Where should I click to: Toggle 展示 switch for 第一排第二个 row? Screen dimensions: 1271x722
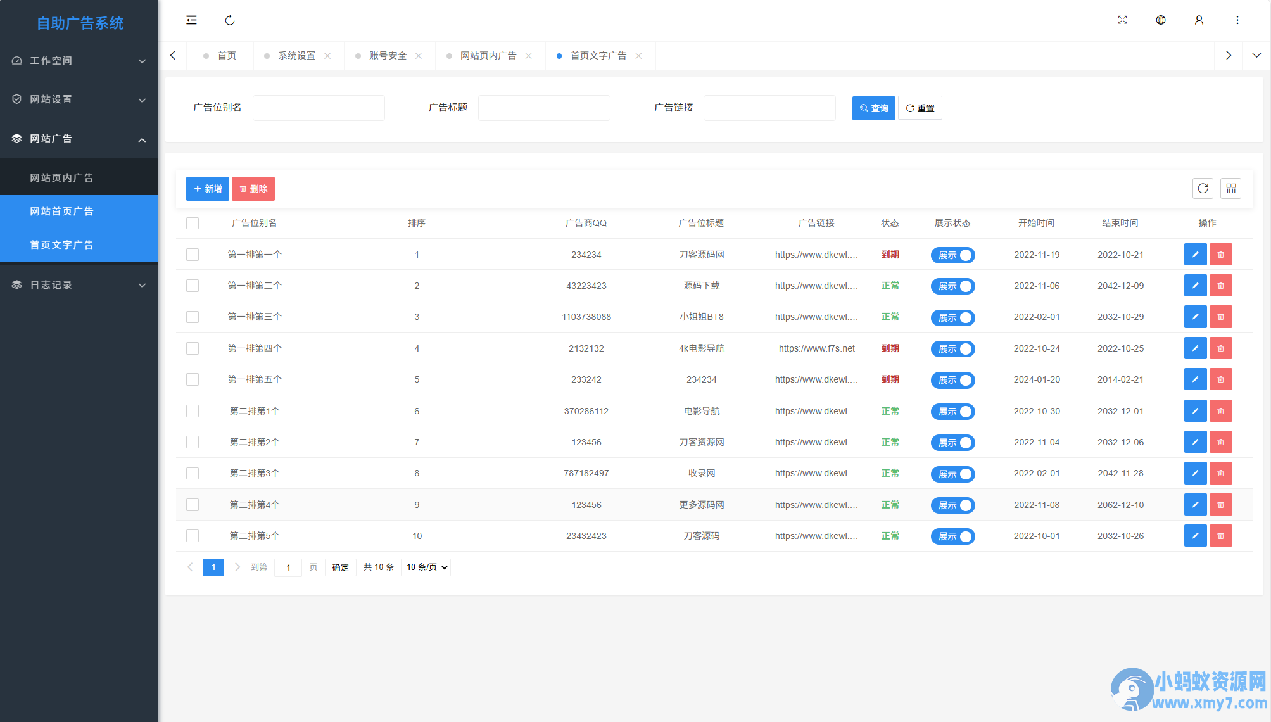(952, 286)
